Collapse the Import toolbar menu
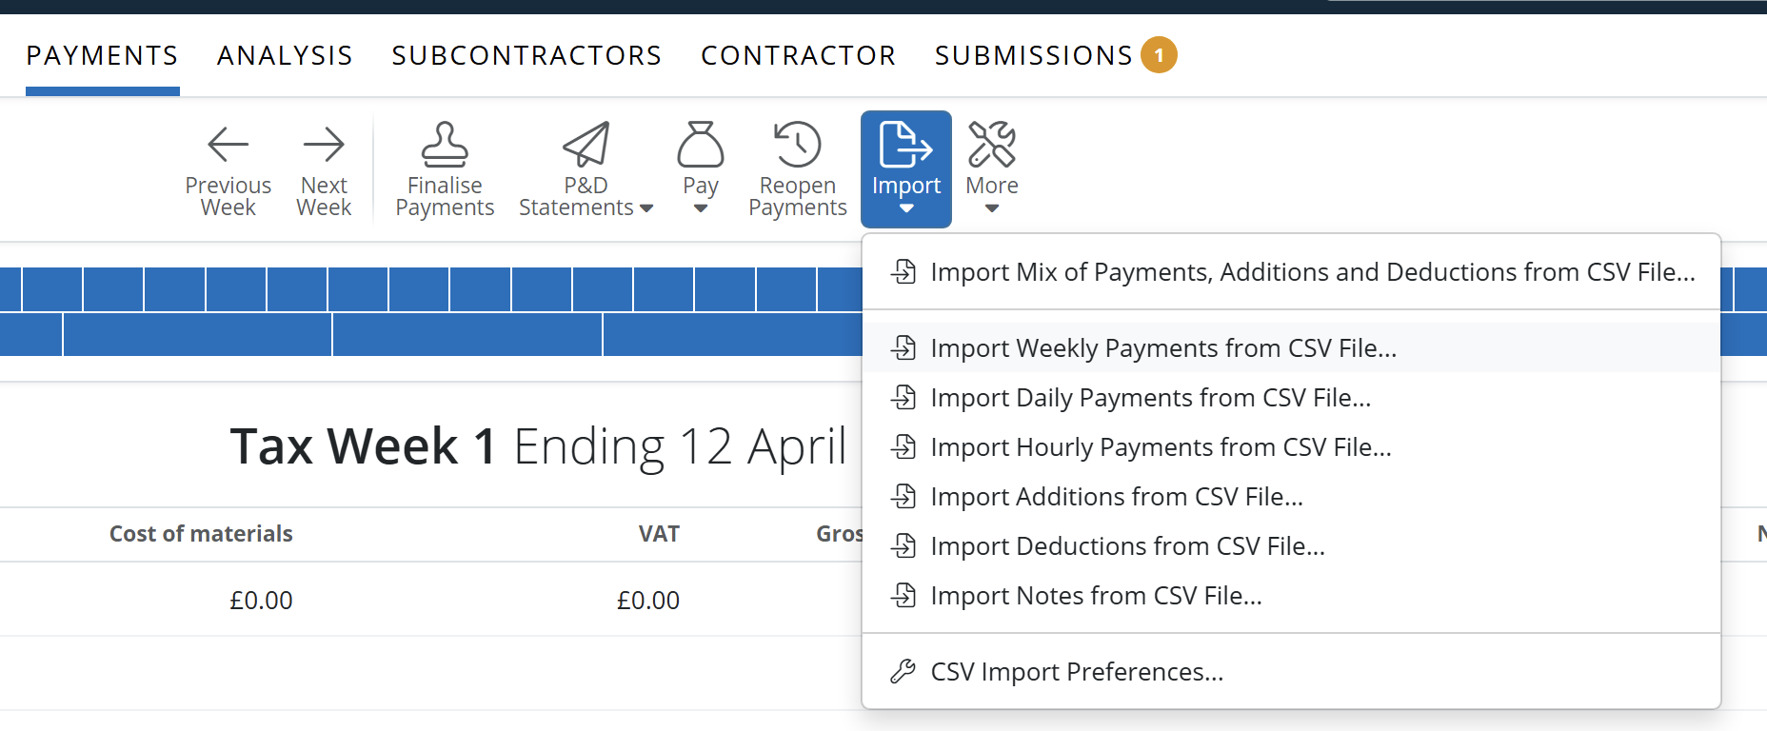The width and height of the screenshot is (1767, 731). click(x=906, y=169)
